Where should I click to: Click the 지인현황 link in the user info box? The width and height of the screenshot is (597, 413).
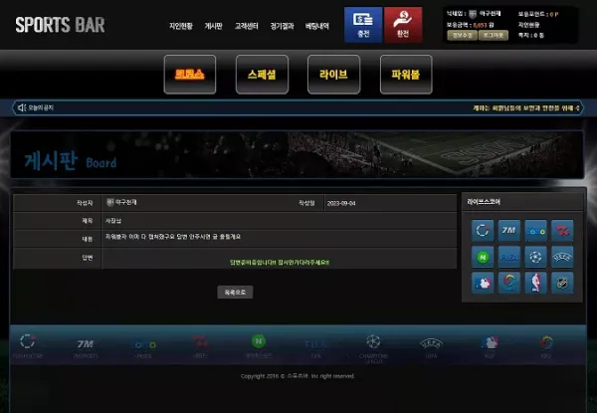(x=529, y=25)
